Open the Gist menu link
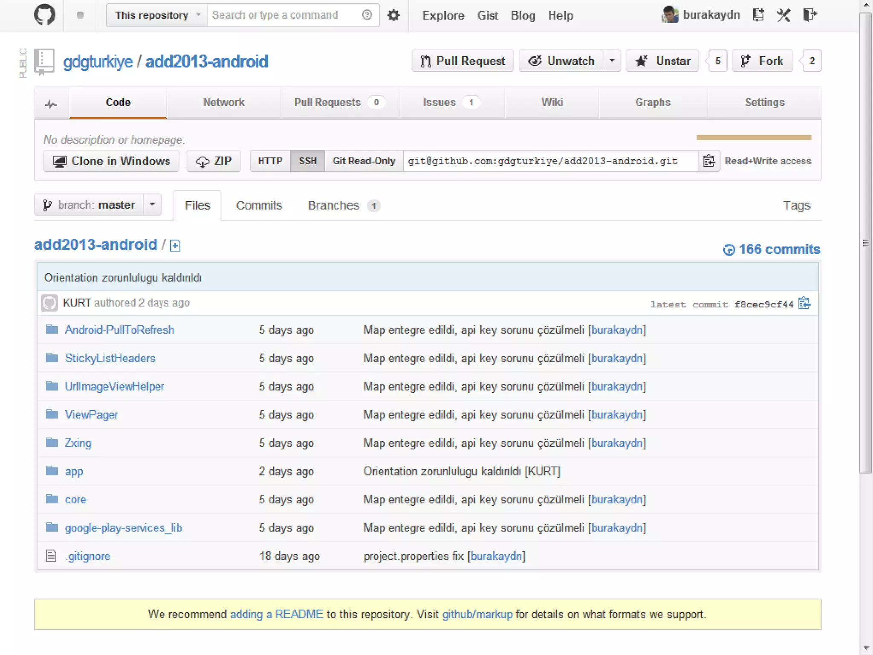 click(488, 15)
